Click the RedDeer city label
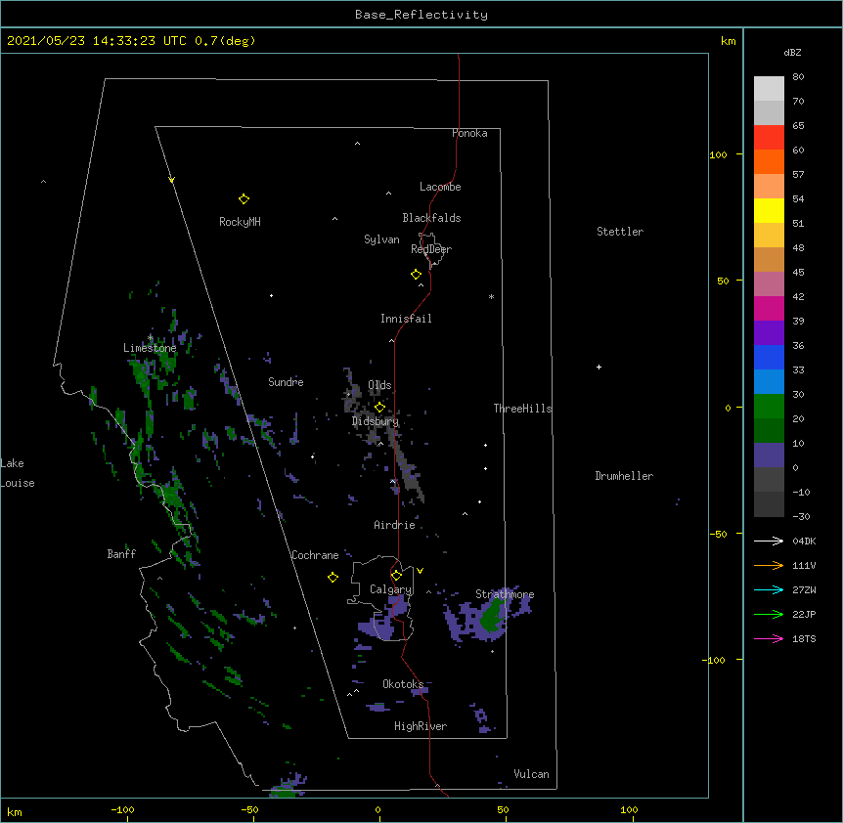Viewport: 843px width, 823px height. 431,249
